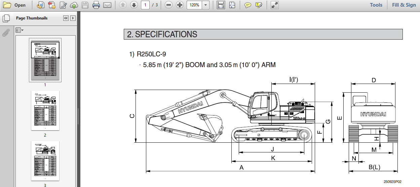This screenshot has width=420, height=187.
Task: Add a sticky note comment
Action: pos(247,5)
